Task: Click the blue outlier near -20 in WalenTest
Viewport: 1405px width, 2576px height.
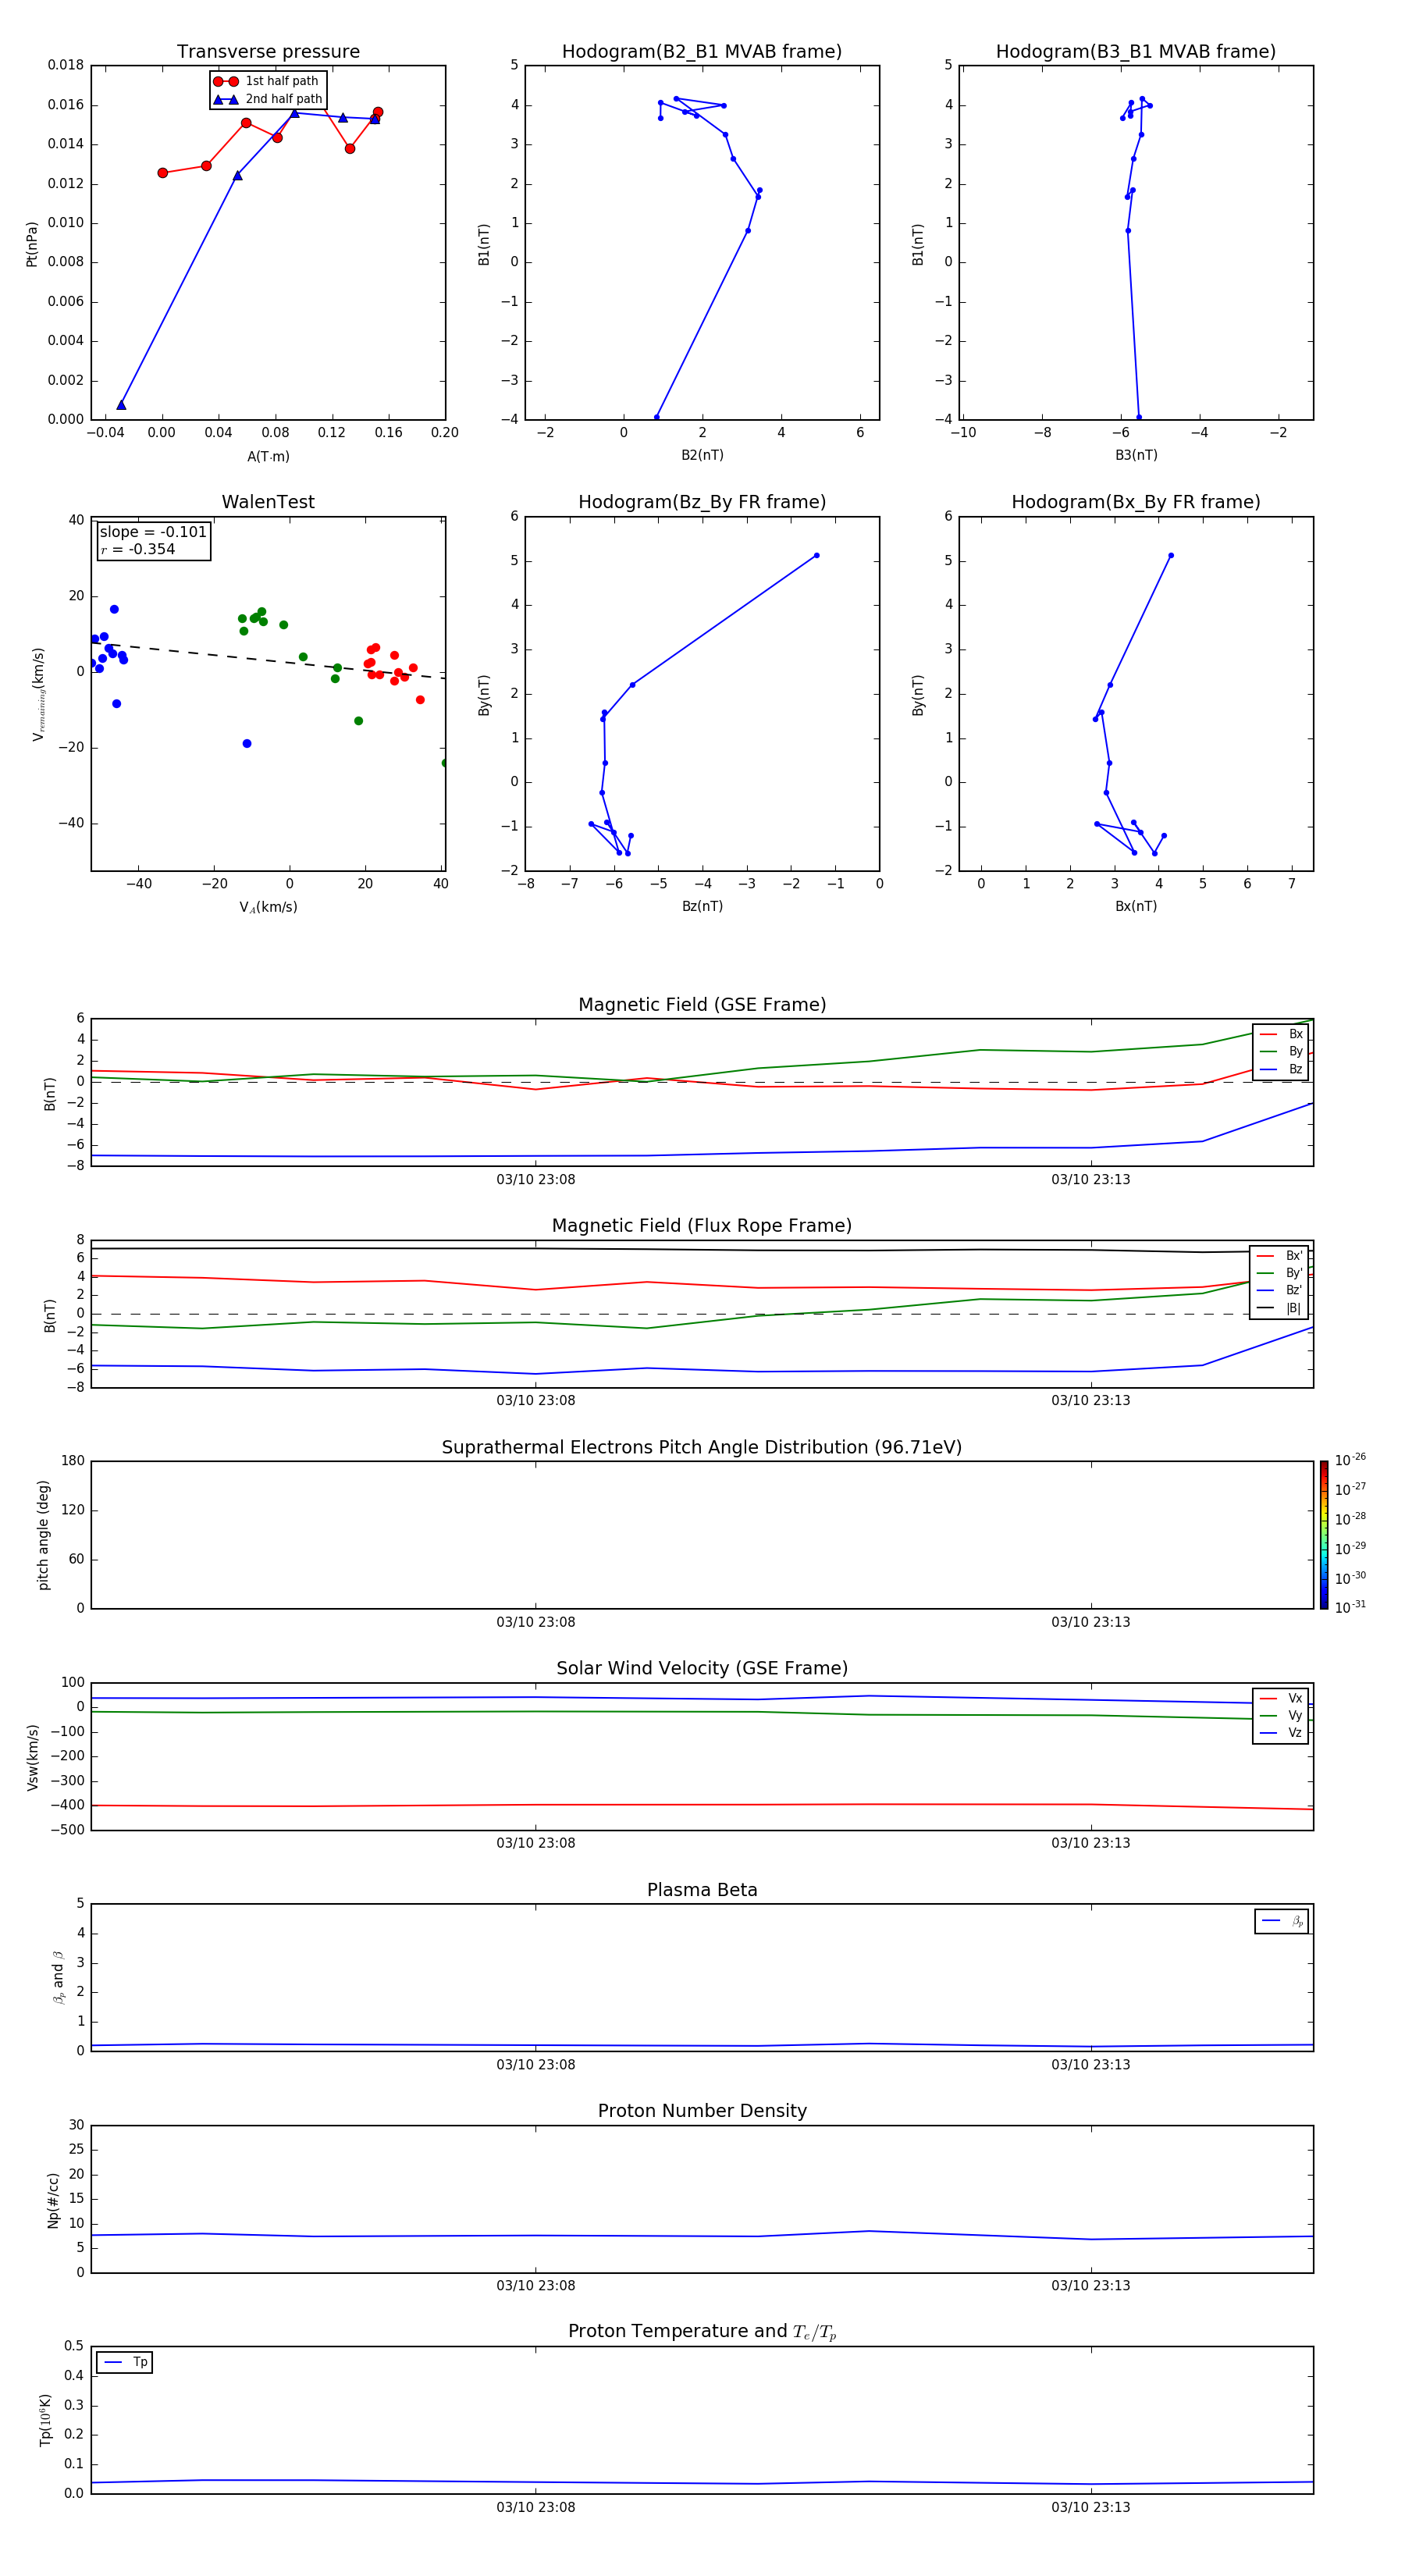Action: 247,743
